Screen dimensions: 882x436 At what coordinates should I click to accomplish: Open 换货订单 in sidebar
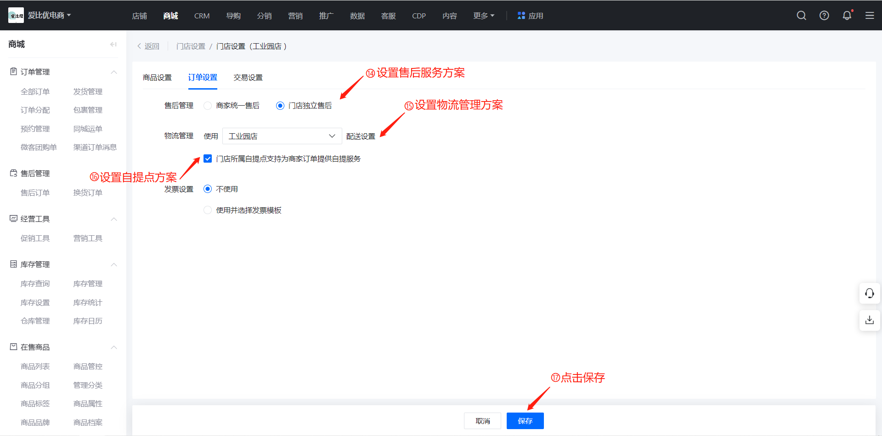pyautogui.click(x=88, y=193)
